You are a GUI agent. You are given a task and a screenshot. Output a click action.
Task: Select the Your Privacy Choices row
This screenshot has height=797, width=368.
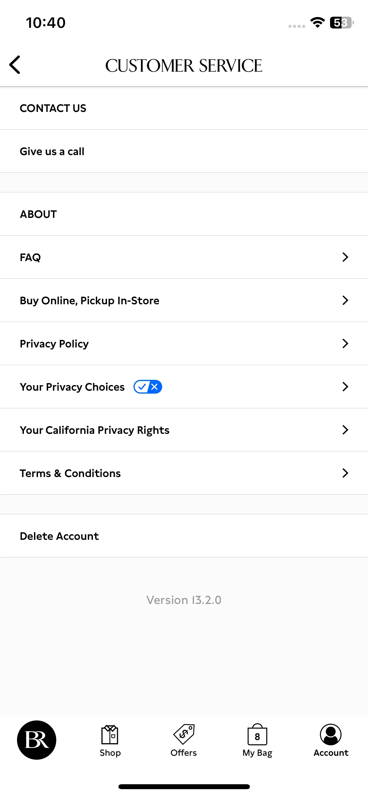(184, 387)
